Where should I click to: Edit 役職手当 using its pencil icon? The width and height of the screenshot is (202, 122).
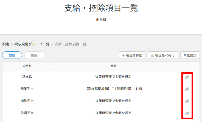pos(187,113)
